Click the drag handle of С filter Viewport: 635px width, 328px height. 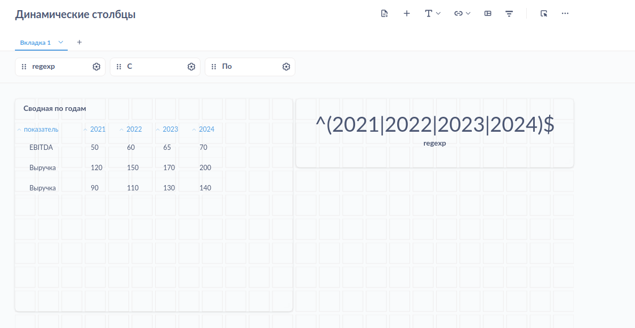point(119,67)
